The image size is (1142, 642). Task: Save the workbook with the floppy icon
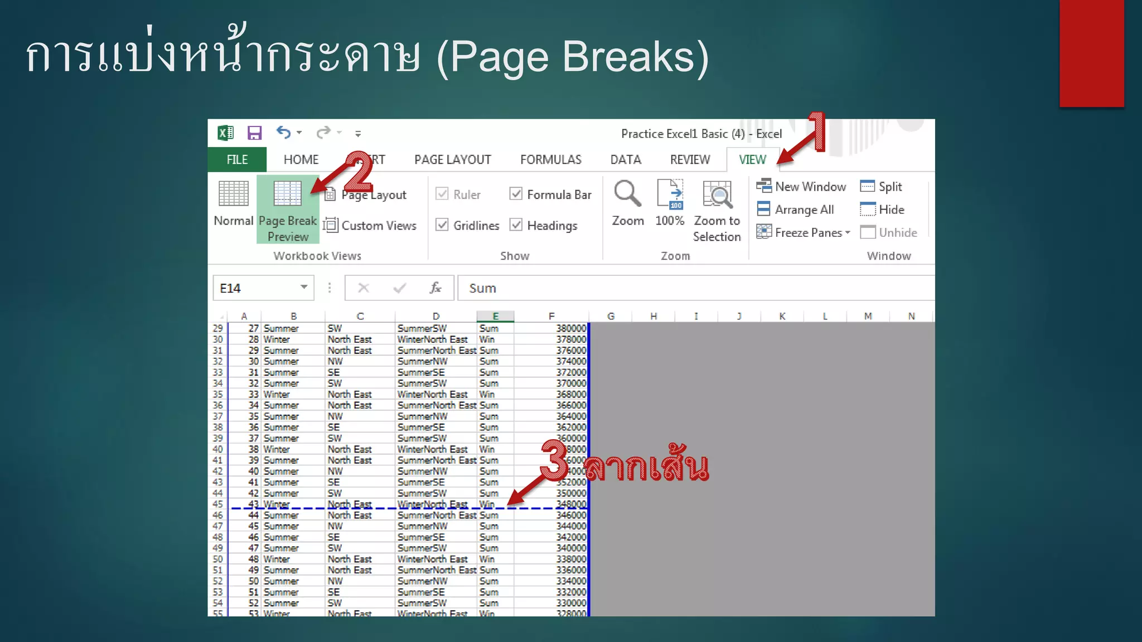(x=254, y=133)
